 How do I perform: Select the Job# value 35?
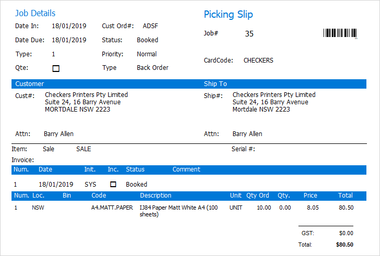pos(249,34)
